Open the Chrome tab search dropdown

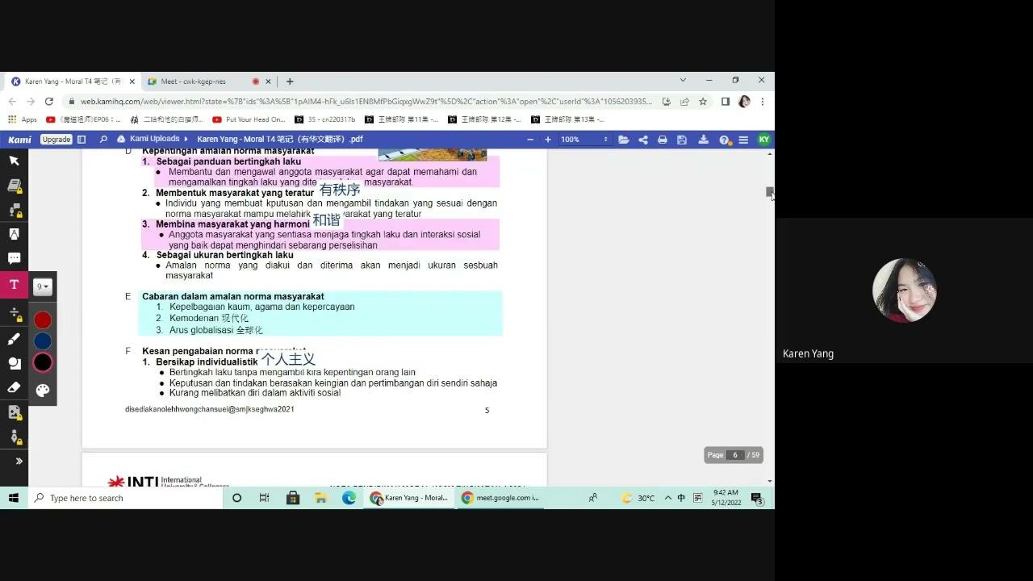[683, 81]
